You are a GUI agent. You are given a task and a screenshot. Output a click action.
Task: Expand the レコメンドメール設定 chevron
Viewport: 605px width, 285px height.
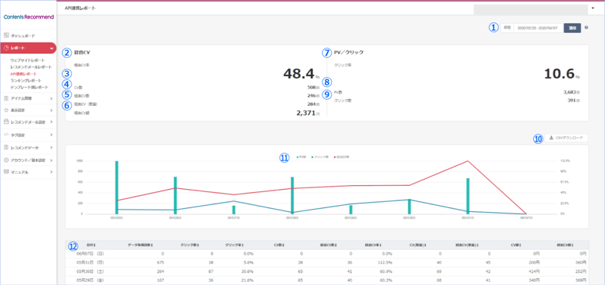point(52,122)
